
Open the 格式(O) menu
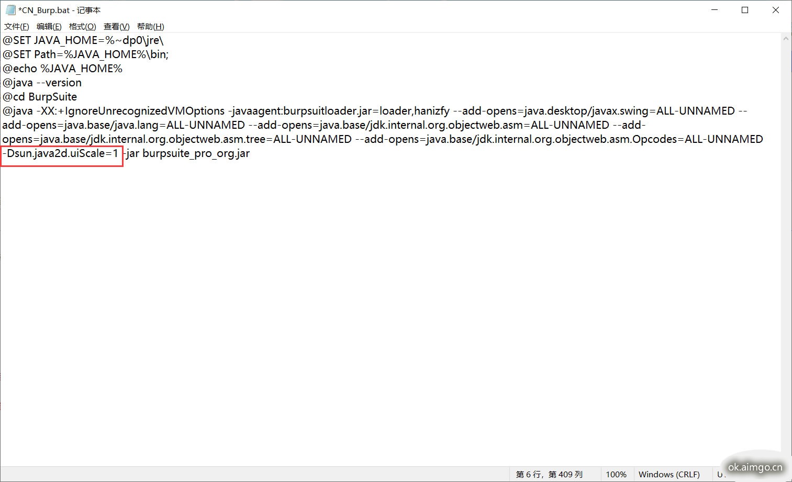pos(82,27)
